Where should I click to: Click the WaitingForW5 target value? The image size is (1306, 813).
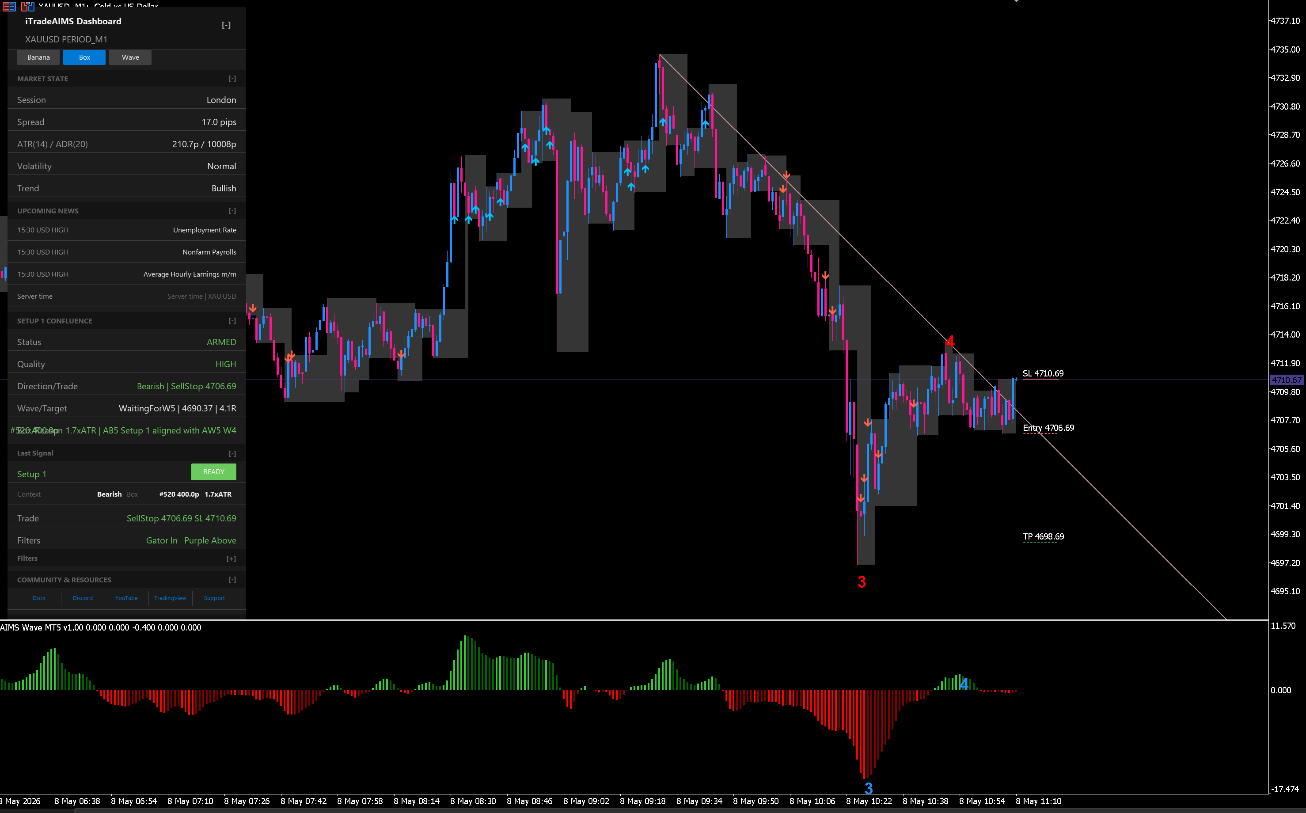coord(177,409)
